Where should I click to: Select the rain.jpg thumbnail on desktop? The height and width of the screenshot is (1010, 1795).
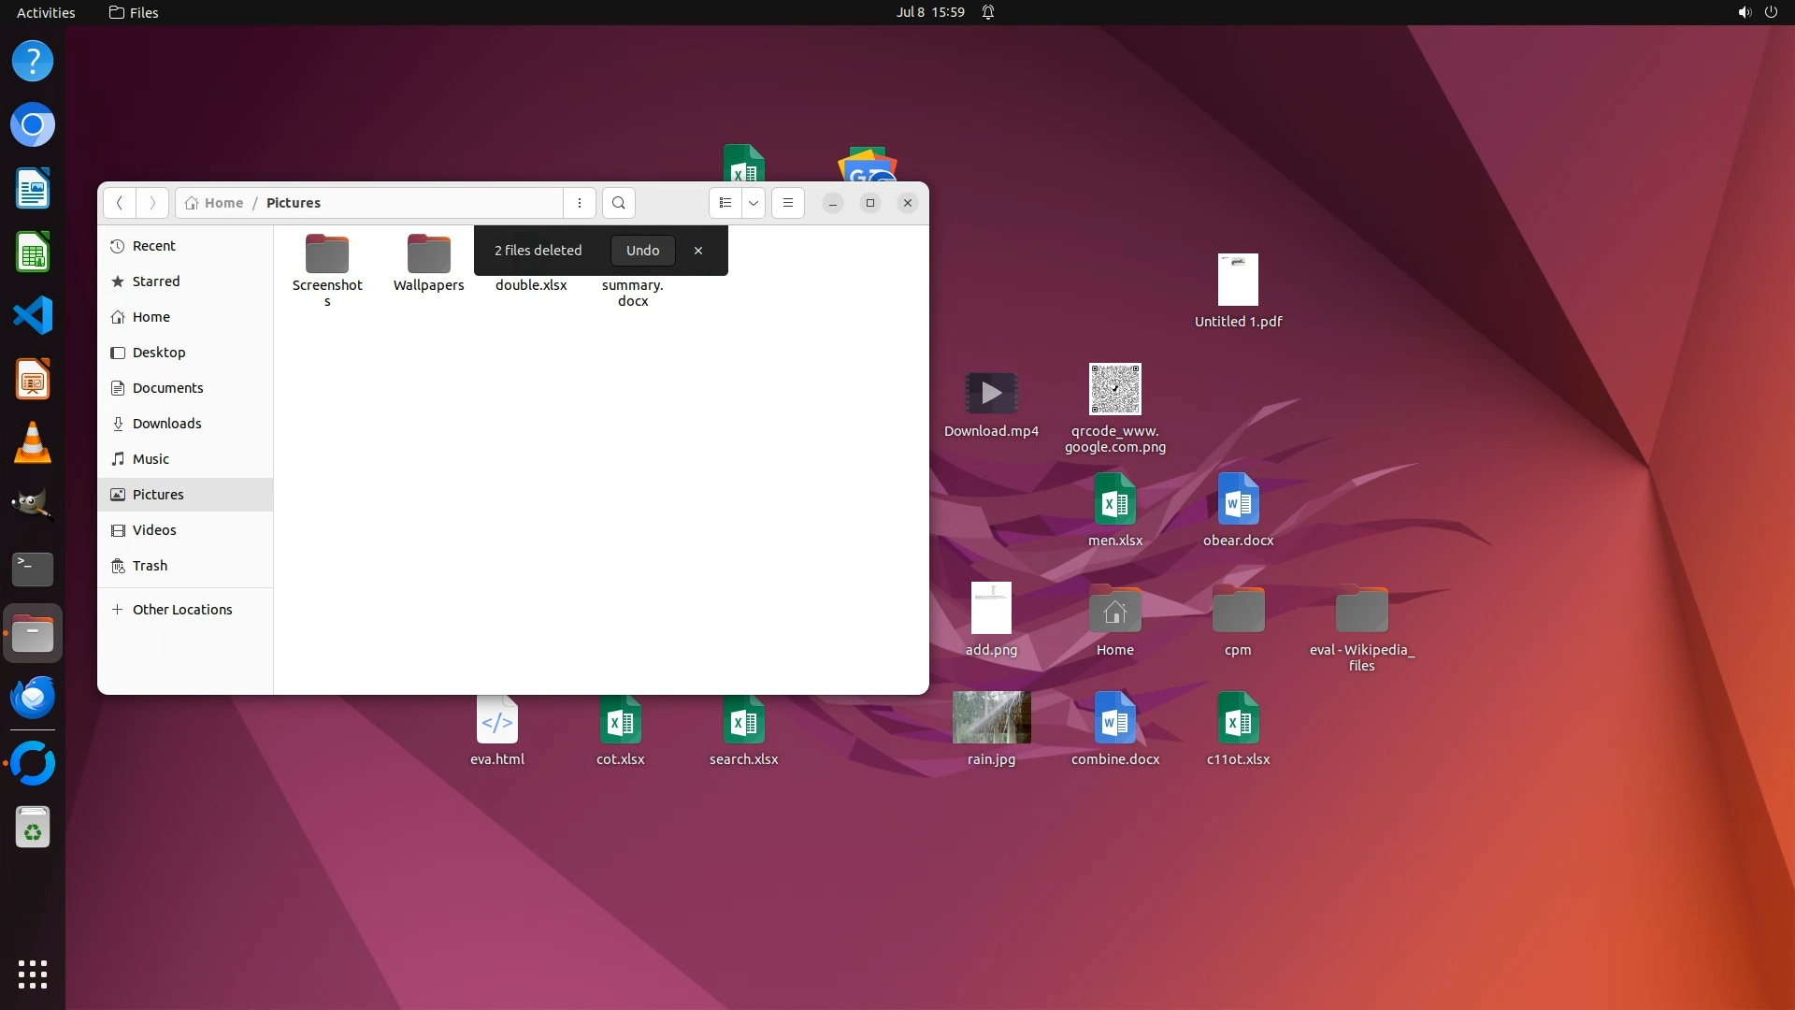(991, 717)
